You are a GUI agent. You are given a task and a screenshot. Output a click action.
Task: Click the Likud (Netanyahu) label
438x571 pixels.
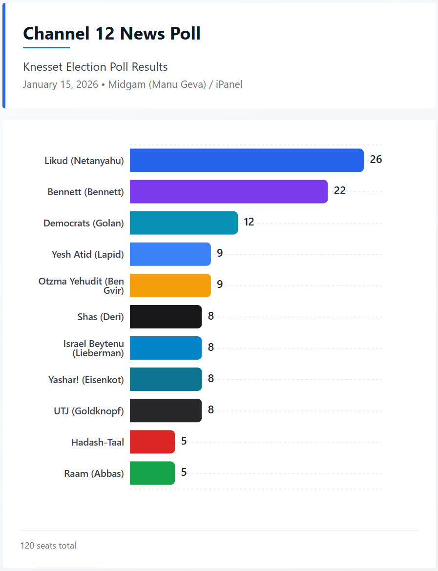pyautogui.click(x=84, y=161)
